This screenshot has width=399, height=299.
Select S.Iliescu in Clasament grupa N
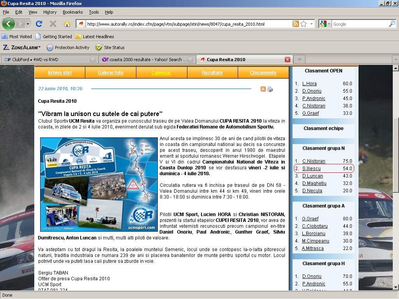tap(311, 169)
